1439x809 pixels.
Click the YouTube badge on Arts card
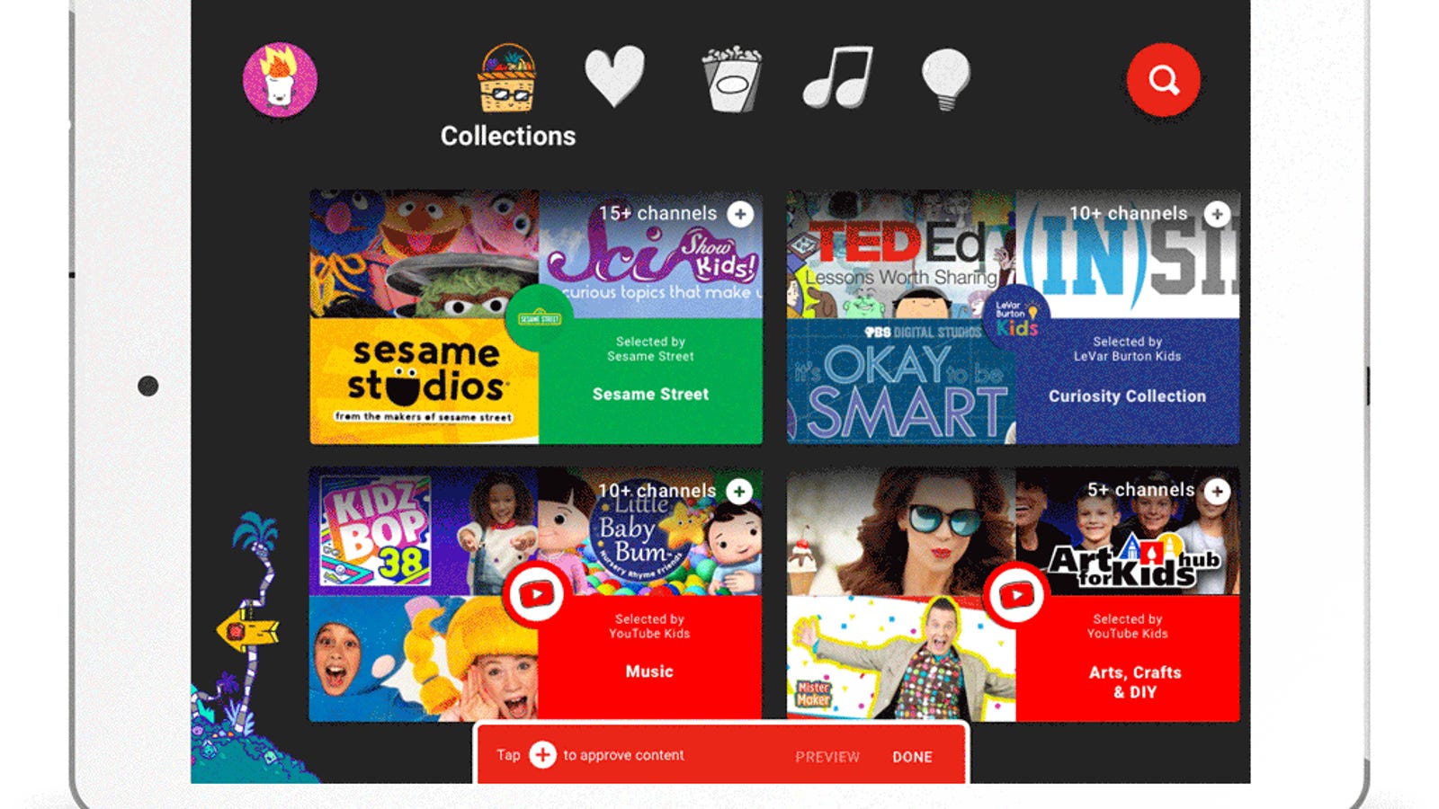(1016, 595)
